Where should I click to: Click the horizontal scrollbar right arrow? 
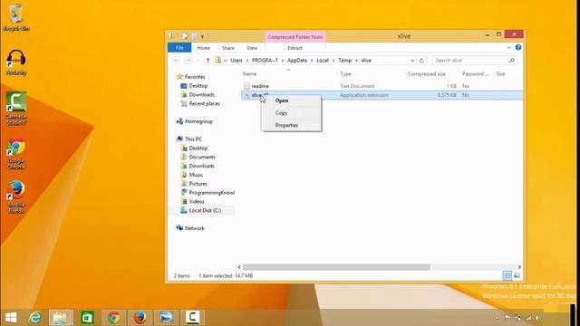519,267
